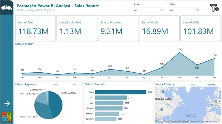Viewport: 222px width, 124px height.
Task: Select the Sum of Sales card
Action: pos(35,28)
